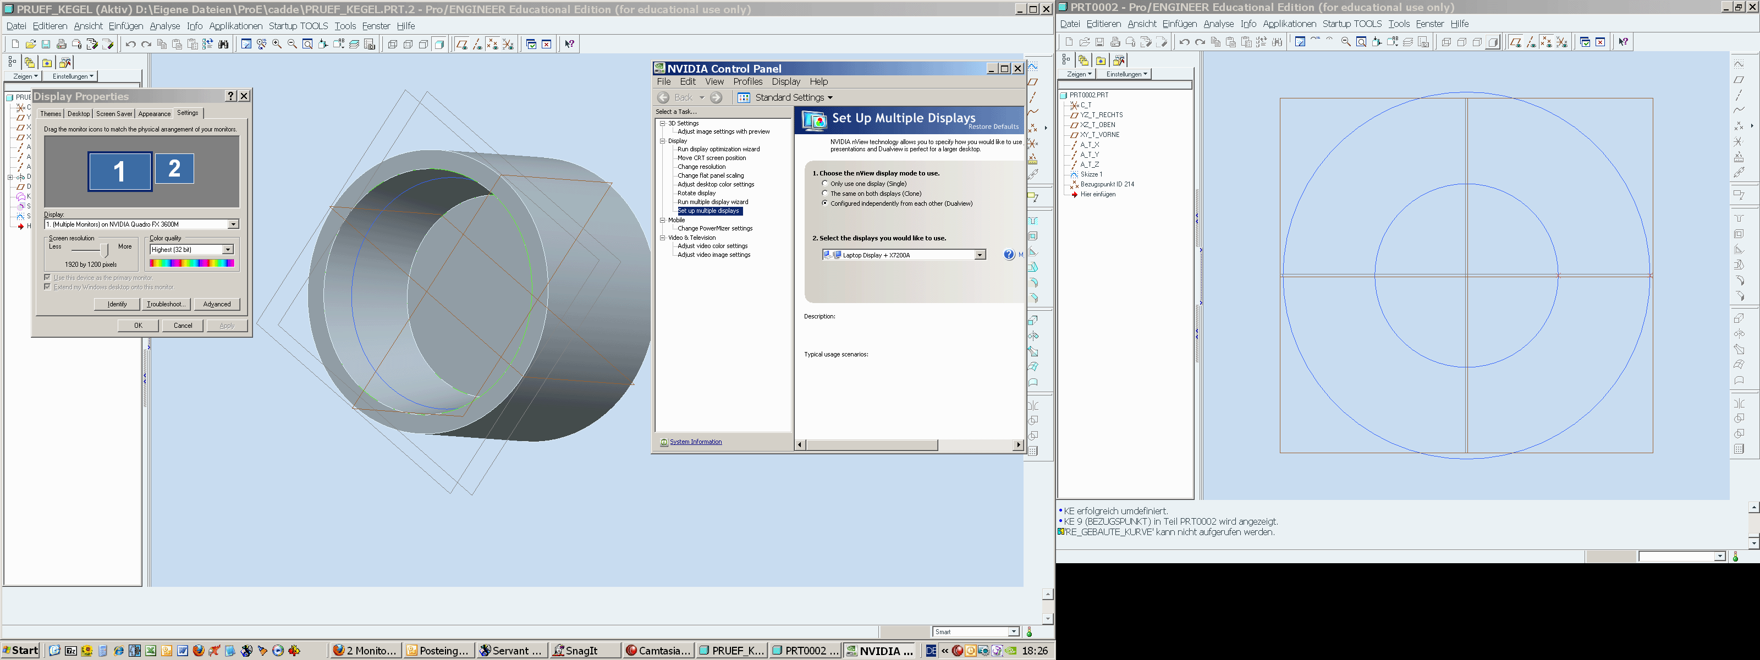
Task: Firefox icon in quick launch bar
Action: pyautogui.click(x=199, y=651)
